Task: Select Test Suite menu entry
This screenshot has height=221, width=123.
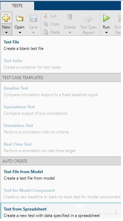Action: pyautogui.click(x=60, y=64)
